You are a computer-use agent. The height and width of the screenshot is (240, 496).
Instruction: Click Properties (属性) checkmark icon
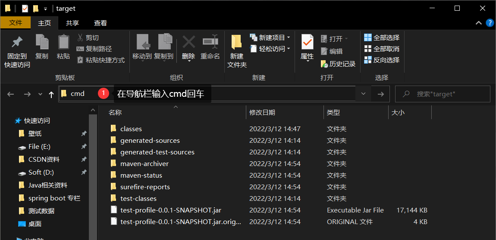click(307, 42)
